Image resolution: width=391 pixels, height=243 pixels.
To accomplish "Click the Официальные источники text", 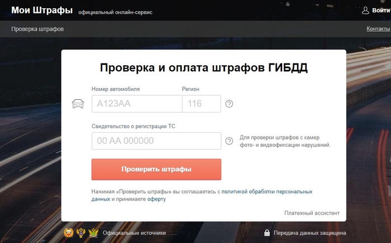I will pyautogui.click(x=134, y=233).
